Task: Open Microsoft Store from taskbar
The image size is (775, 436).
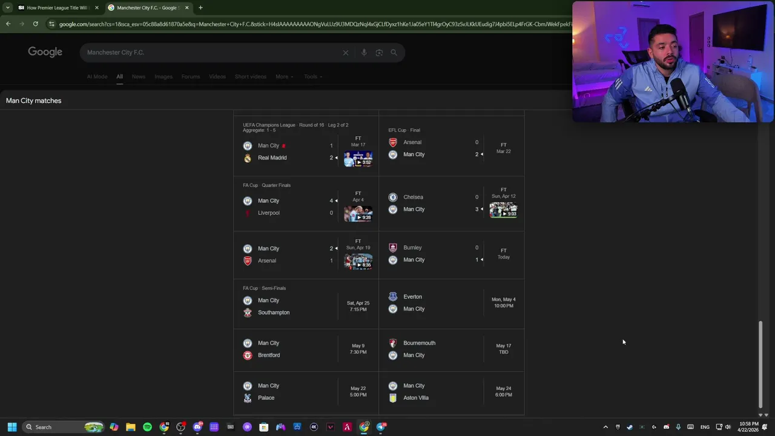Action: (x=264, y=427)
